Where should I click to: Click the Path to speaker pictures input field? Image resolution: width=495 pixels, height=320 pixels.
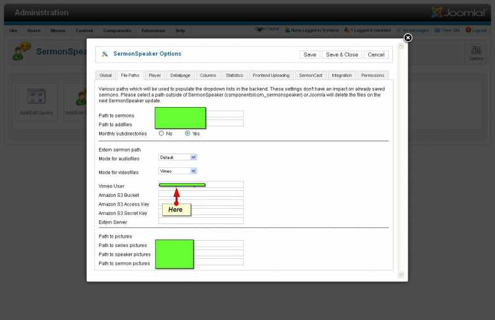[200, 253]
